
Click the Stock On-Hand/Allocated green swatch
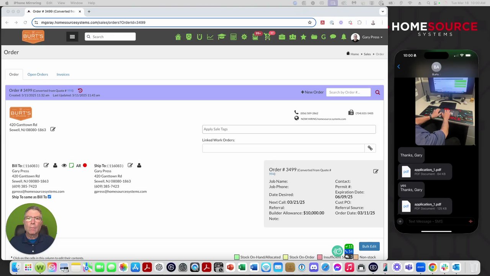pos(237,257)
